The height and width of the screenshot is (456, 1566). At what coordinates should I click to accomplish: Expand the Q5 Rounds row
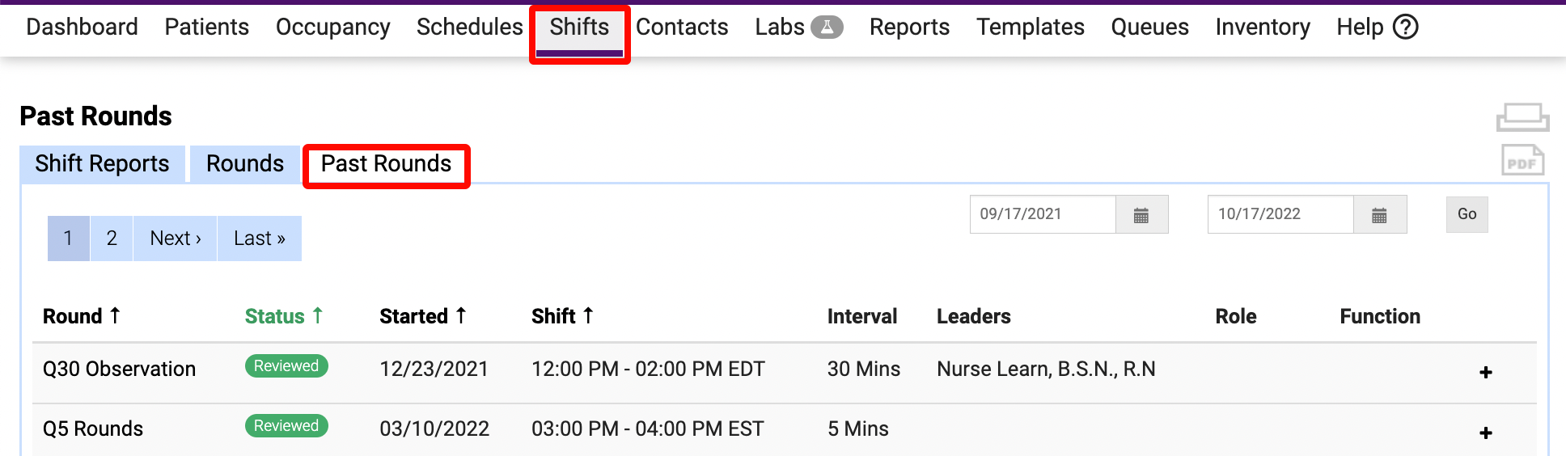click(x=1485, y=433)
